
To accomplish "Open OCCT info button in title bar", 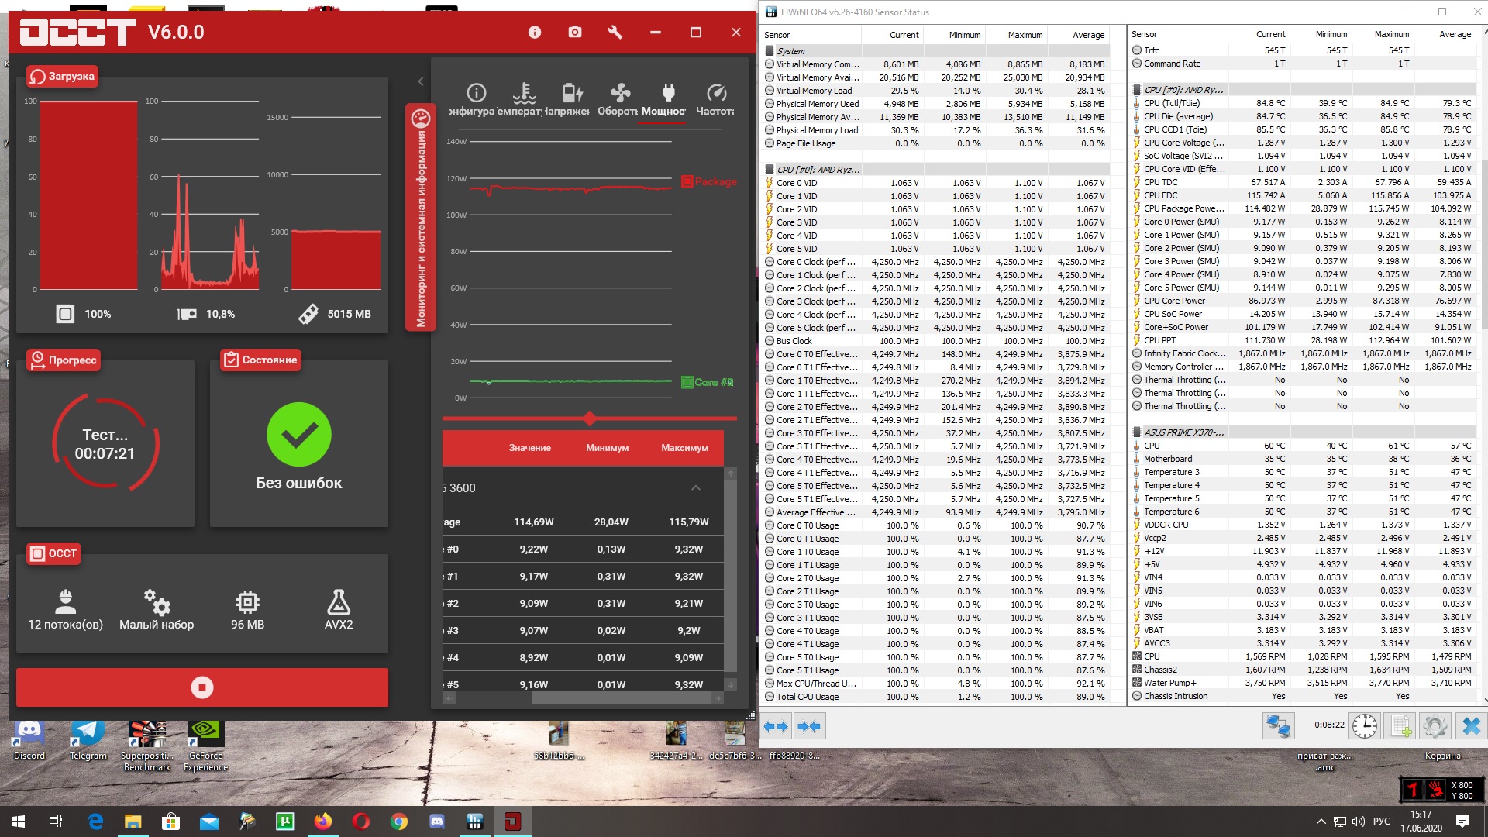I will (x=535, y=33).
